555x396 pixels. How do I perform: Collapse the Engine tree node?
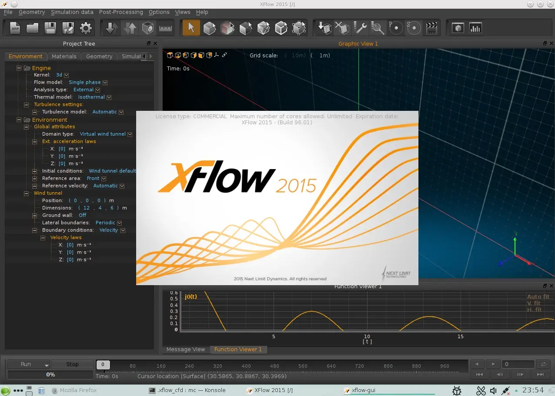[19, 68]
